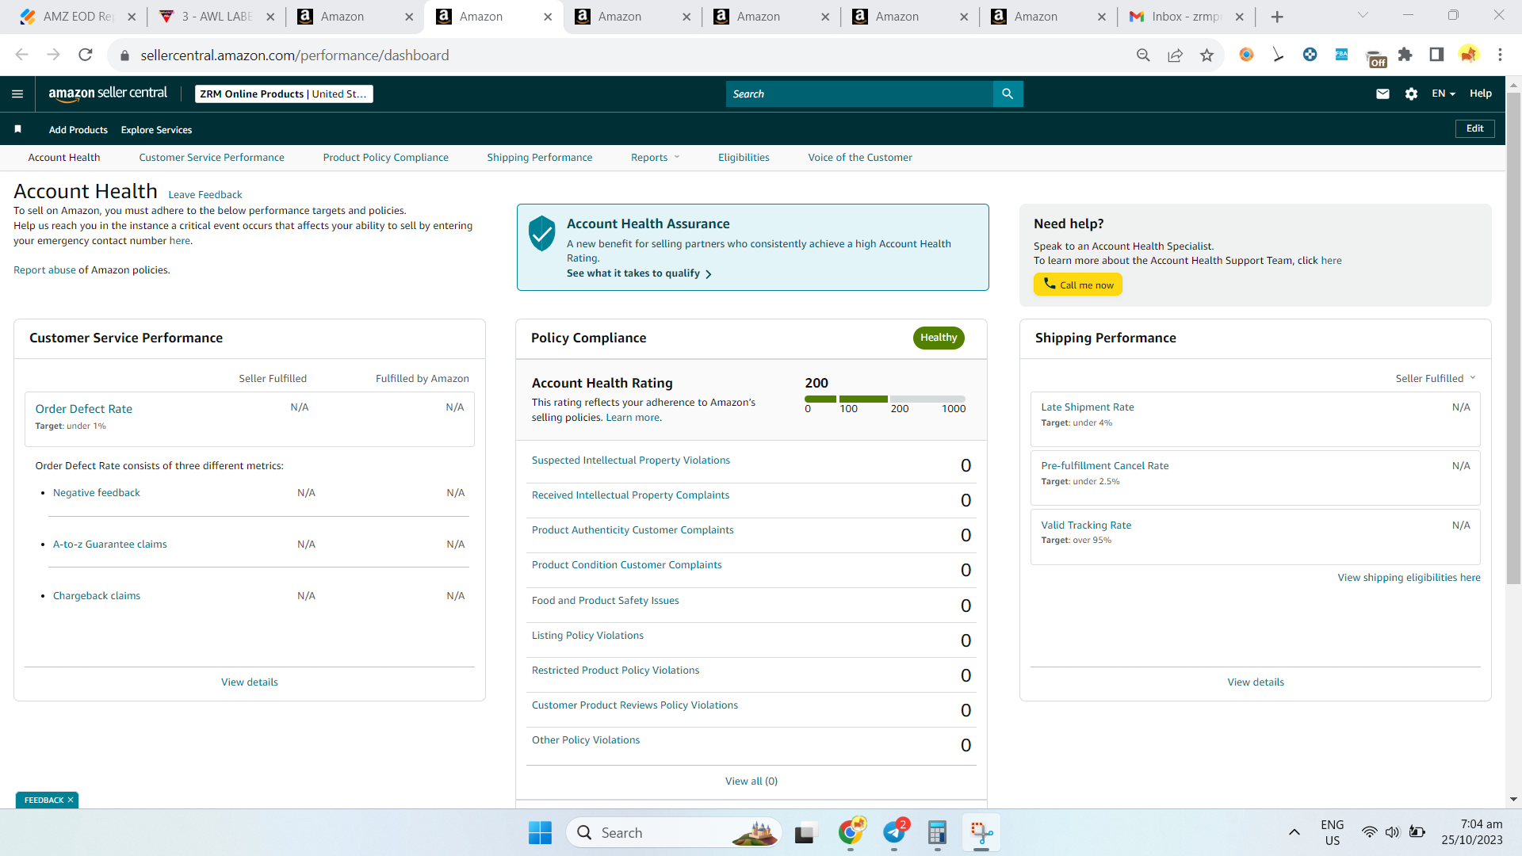
Task: Open the Seller Central settings gear
Action: [1411, 94]
